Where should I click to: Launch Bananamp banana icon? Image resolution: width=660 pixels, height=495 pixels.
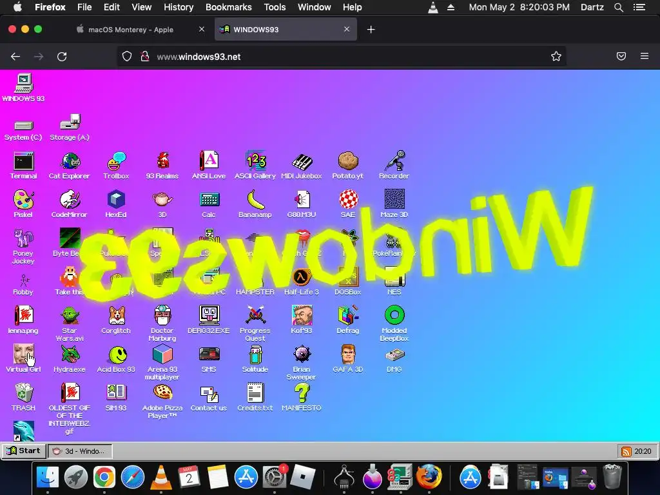255,200
